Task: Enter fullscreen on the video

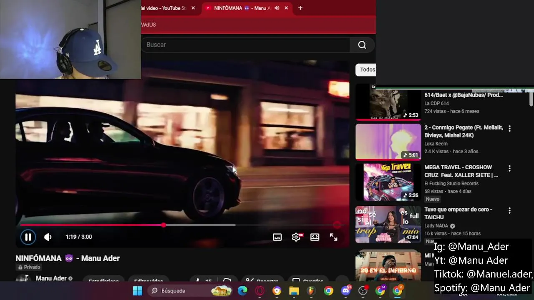Action: coord(334,237)
